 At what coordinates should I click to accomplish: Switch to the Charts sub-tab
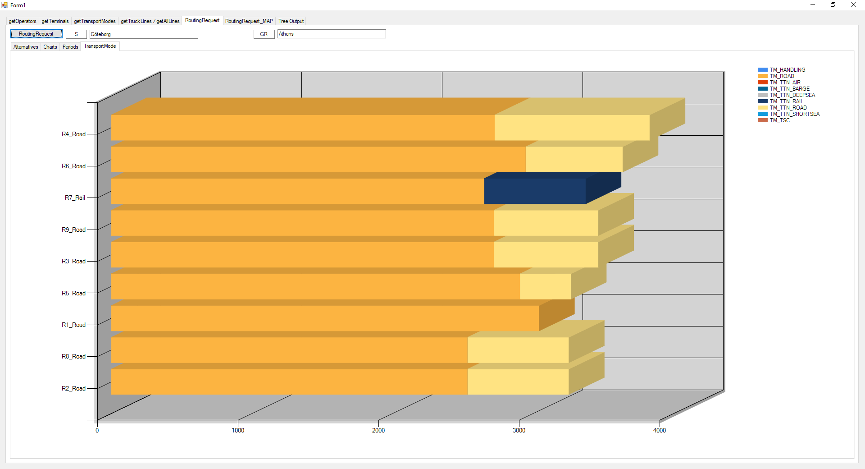50,47
